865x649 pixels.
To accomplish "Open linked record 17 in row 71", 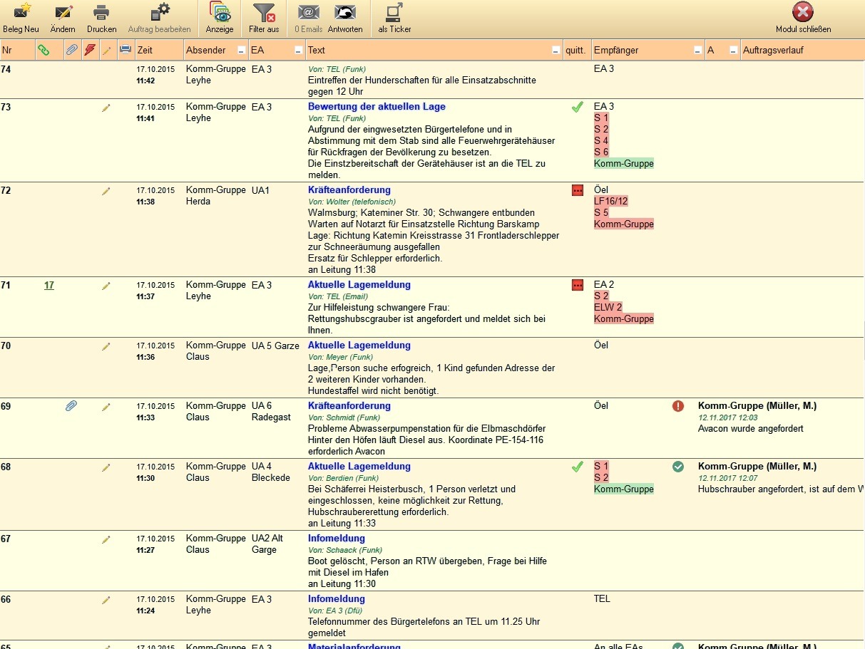I will coord(48,286).
